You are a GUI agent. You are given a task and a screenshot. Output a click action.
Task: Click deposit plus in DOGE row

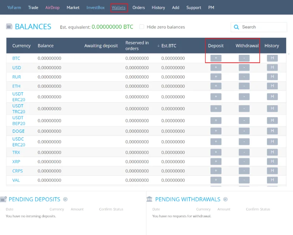point(216,131)
